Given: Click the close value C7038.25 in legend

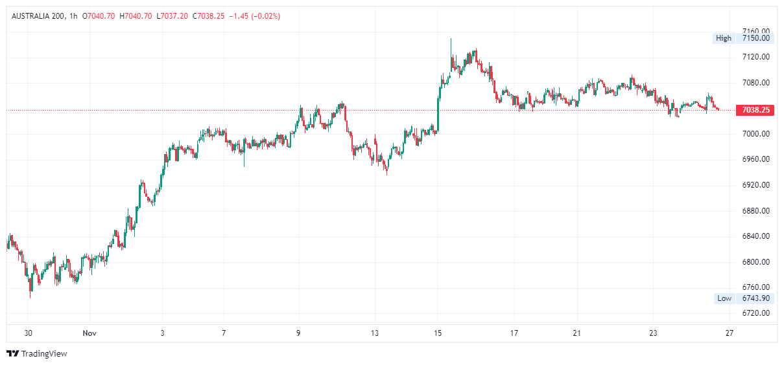Looking at the screenshot, I should click(x=209, y=16).
